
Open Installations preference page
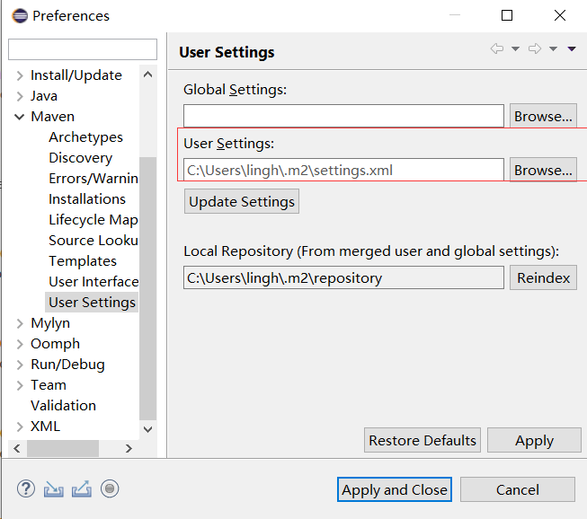tap(87, 199)
